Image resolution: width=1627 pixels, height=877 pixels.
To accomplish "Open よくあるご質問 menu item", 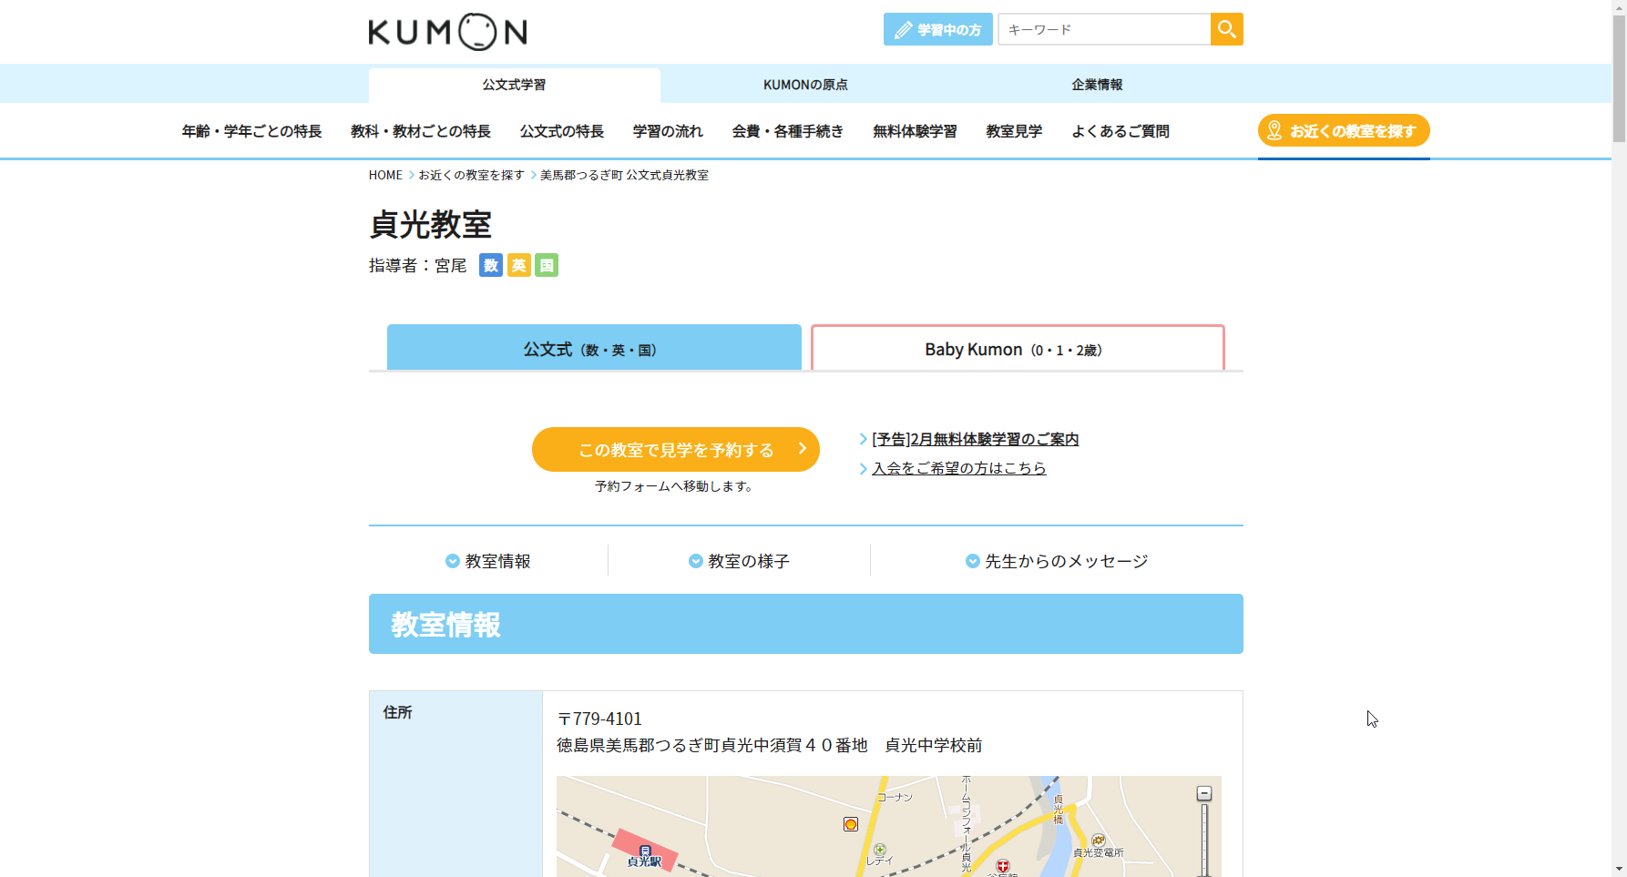I will click(1120, 131).
